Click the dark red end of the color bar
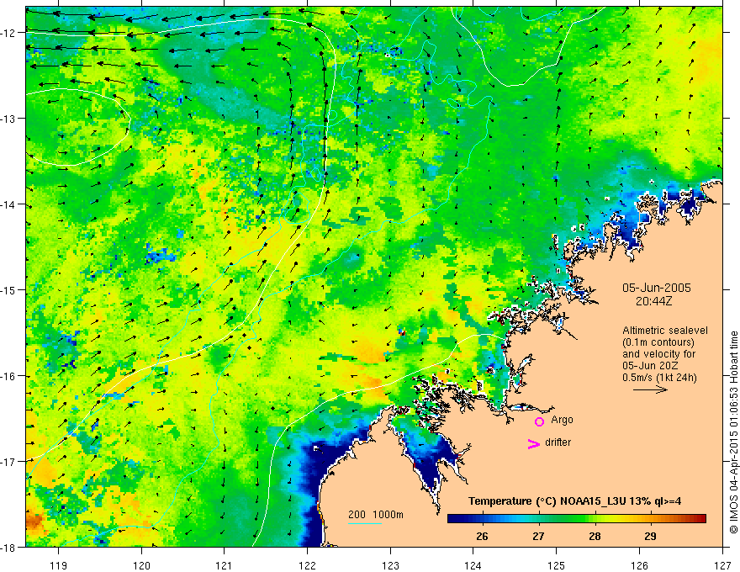 click(700, 518)
